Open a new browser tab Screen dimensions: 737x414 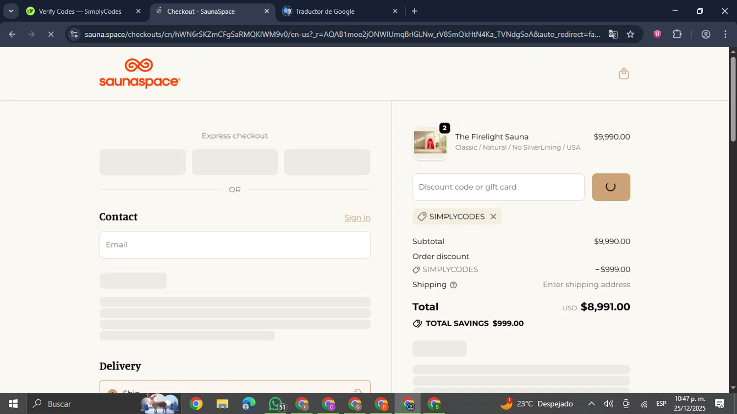point(415,11)
